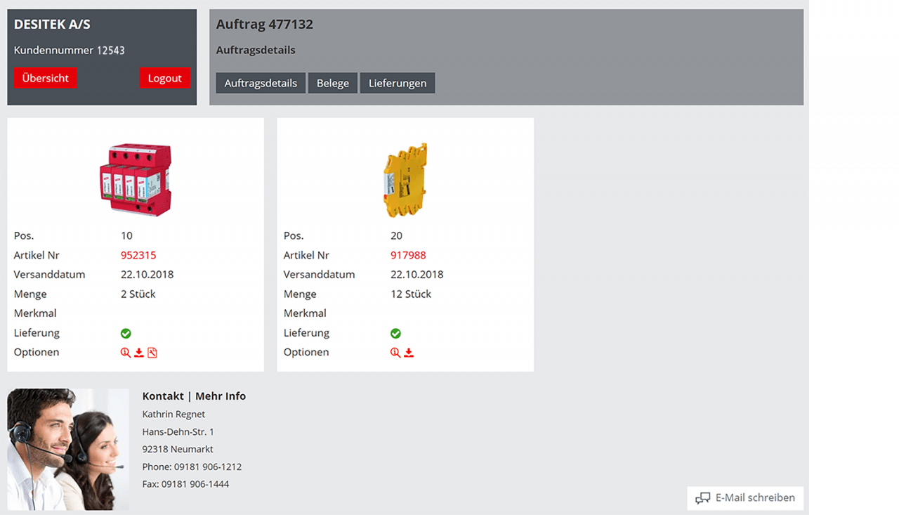899x515 pixels.
Task: Click the chat icon beside E-Mail schreiben
Action: (702, 498)
